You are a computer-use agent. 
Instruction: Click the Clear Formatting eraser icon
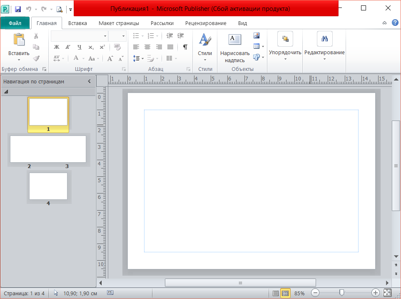pyautogui.click(x=117, y=47)
